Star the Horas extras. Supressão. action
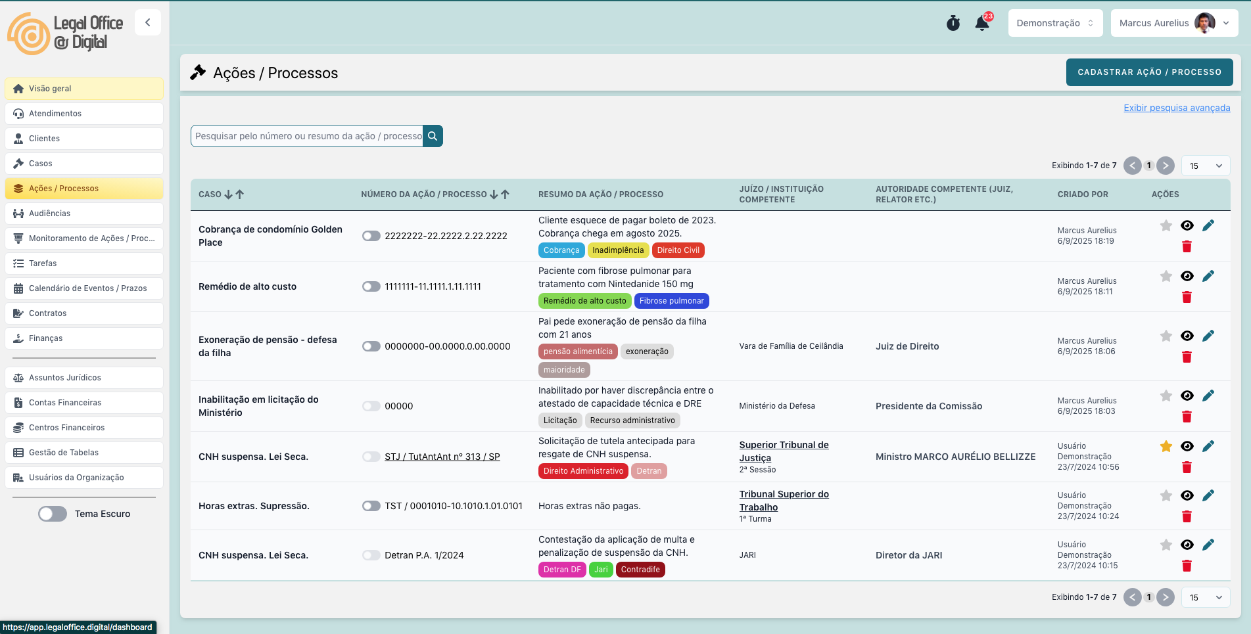The width and height of the screenshot is (1251, 634). tap(1166, 495)
